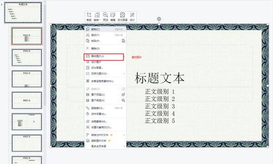Image resolution: width=273 pixels, height=164 pixels.
Task: Expand the 更多会员专享 submenu arrow
Action: pos(124,146)
